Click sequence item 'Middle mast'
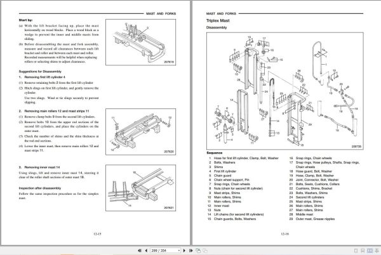This screenshot has height=255, width=381. pyautogui.click(x=304, y=214)
